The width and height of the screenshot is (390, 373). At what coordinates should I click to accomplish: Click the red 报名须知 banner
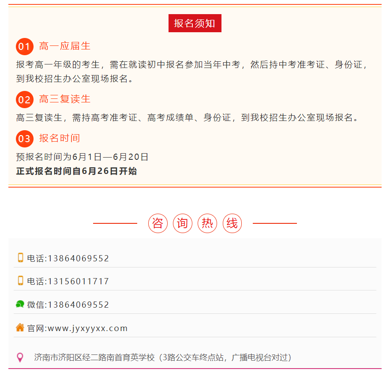coord(195,23)
